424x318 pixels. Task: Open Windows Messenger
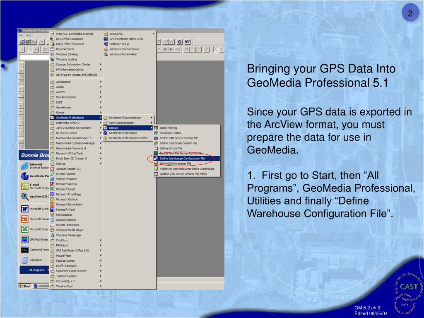tap(76, 235)
